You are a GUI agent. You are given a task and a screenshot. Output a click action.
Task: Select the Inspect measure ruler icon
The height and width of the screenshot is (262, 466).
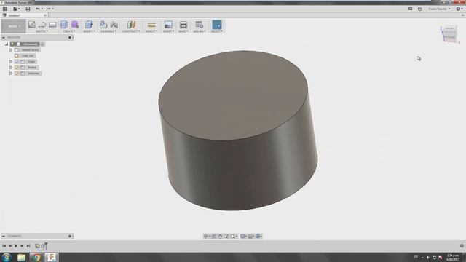(151, 25)
